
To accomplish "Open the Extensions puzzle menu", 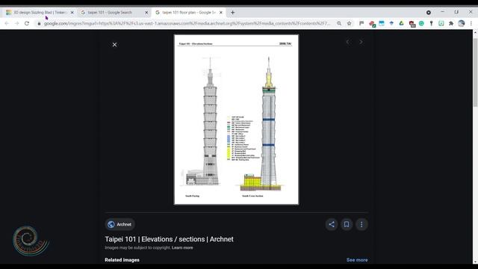I will [x=451, y=23].
